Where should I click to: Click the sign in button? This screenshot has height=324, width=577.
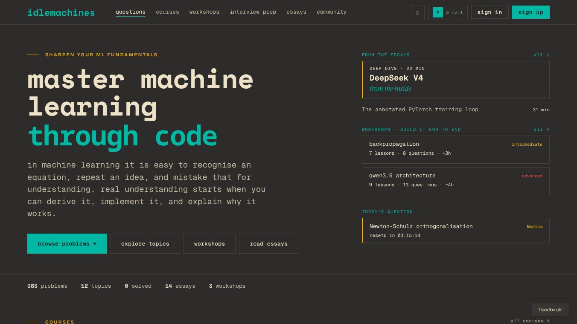pos(490,12)
